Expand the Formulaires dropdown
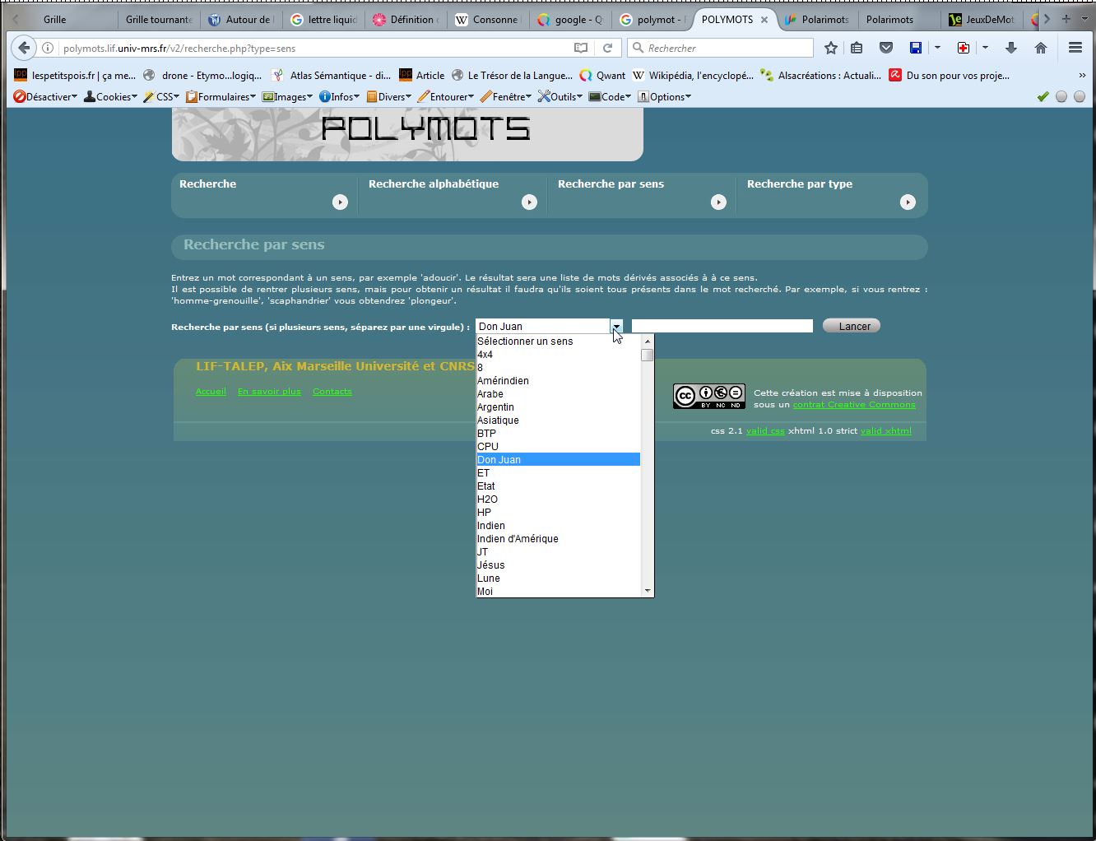Image resolution: width=1096 pixels, height=841 pixels. (221, 96)
